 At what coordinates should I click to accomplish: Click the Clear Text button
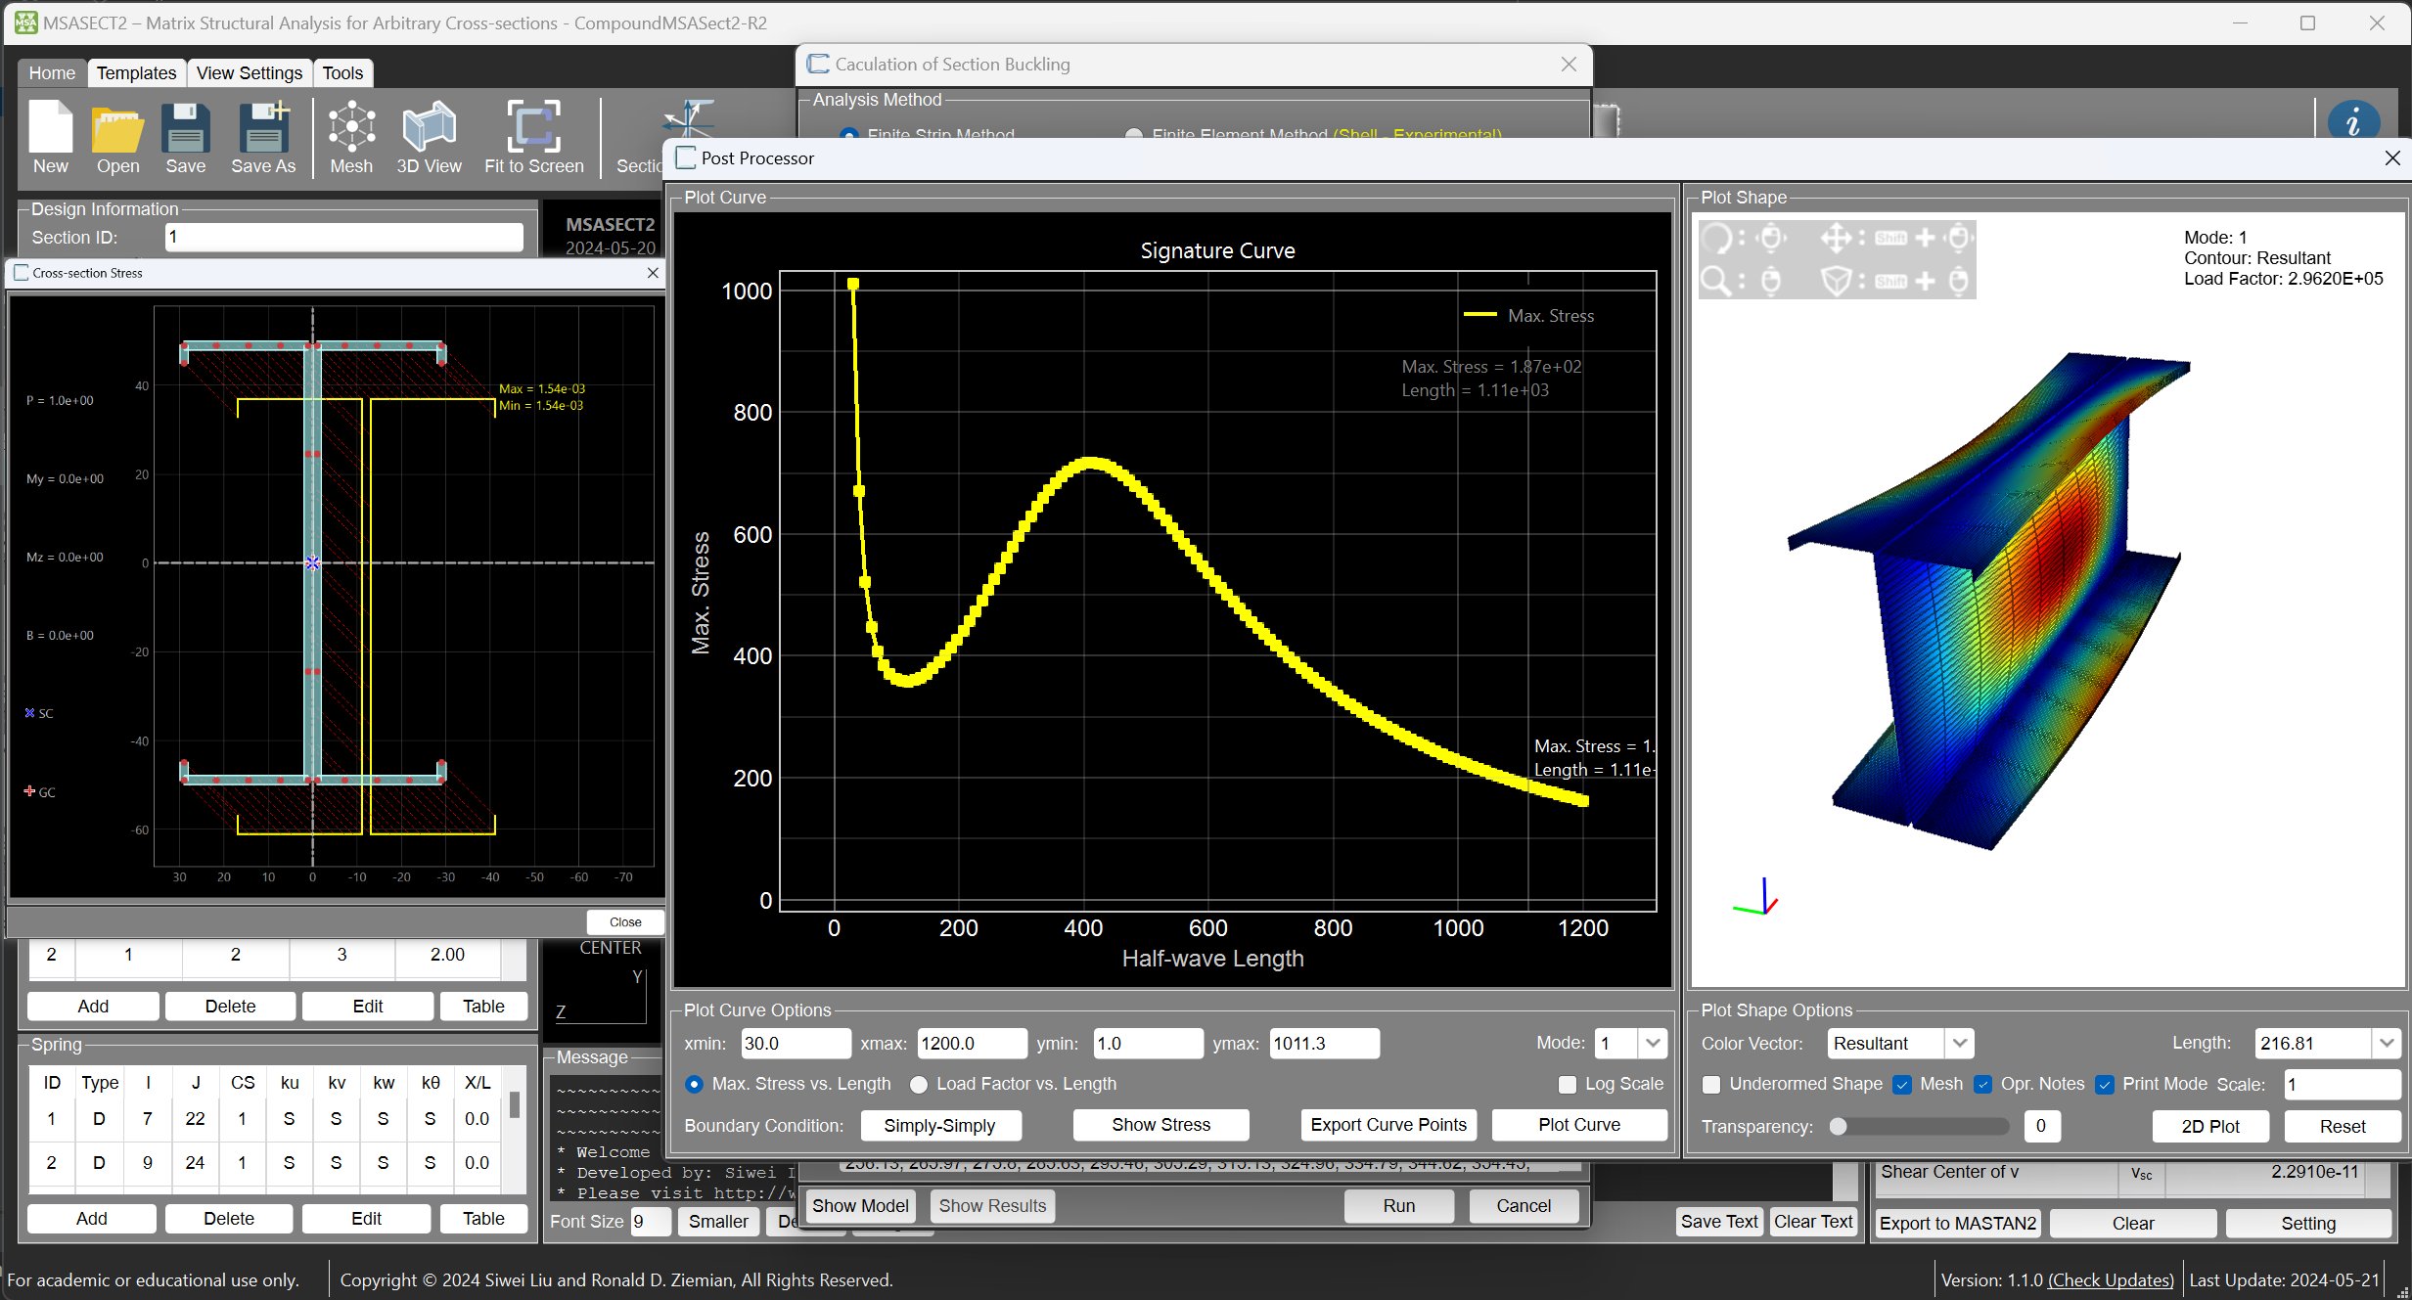point(1813,1221)
